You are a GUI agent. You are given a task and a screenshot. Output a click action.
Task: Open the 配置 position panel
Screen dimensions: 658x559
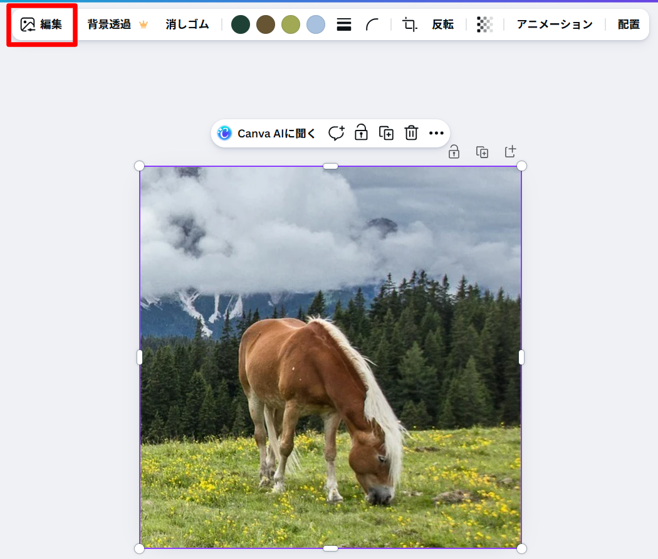[x=628, y=24]
